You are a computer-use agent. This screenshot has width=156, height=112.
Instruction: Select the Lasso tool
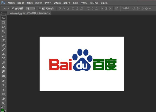pos(3,27)
